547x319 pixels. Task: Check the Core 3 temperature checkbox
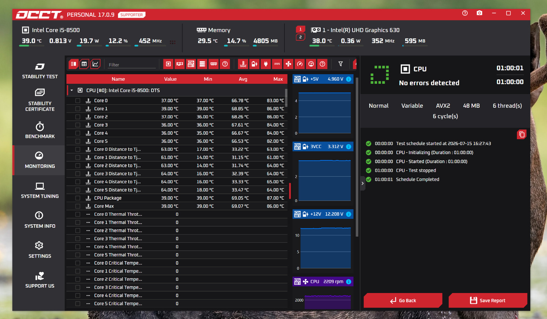pos(78,125)
